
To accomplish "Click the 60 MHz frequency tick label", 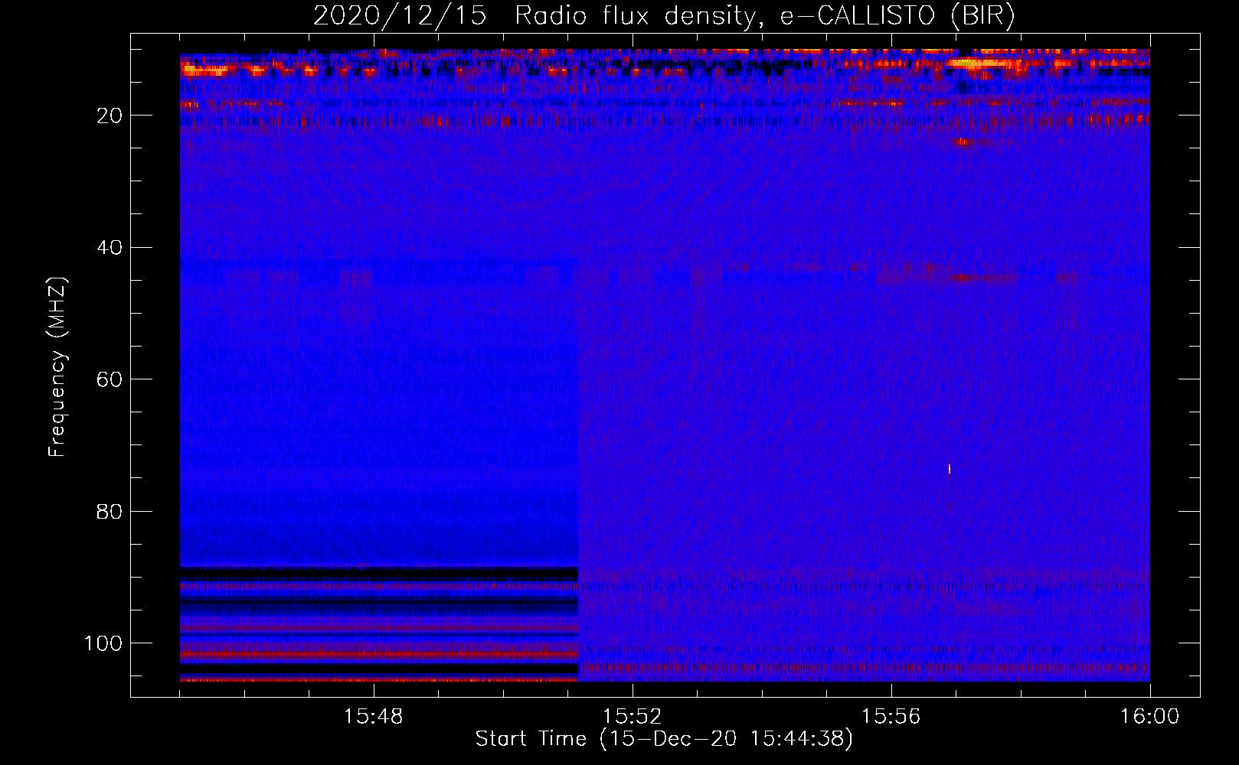I will pyautogui.click(x=110, y=379).
